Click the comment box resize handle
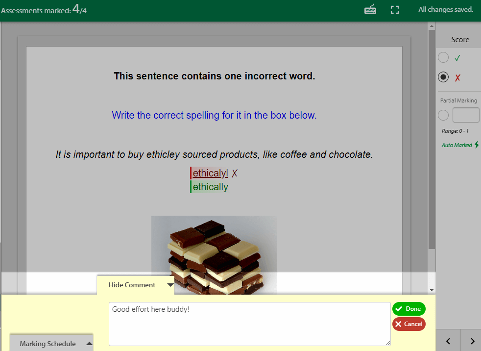Screen dimensions: 481x351 click(x=388, y=343)
